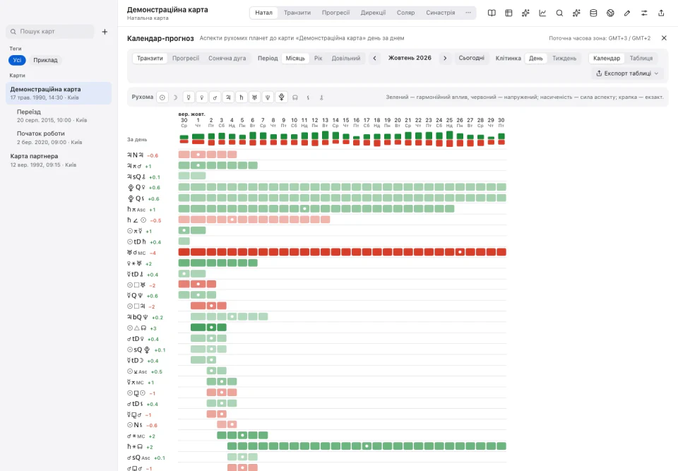Choose the Рік period option
Viewport: 678px width, 471px height.
[x=319, y=59]
